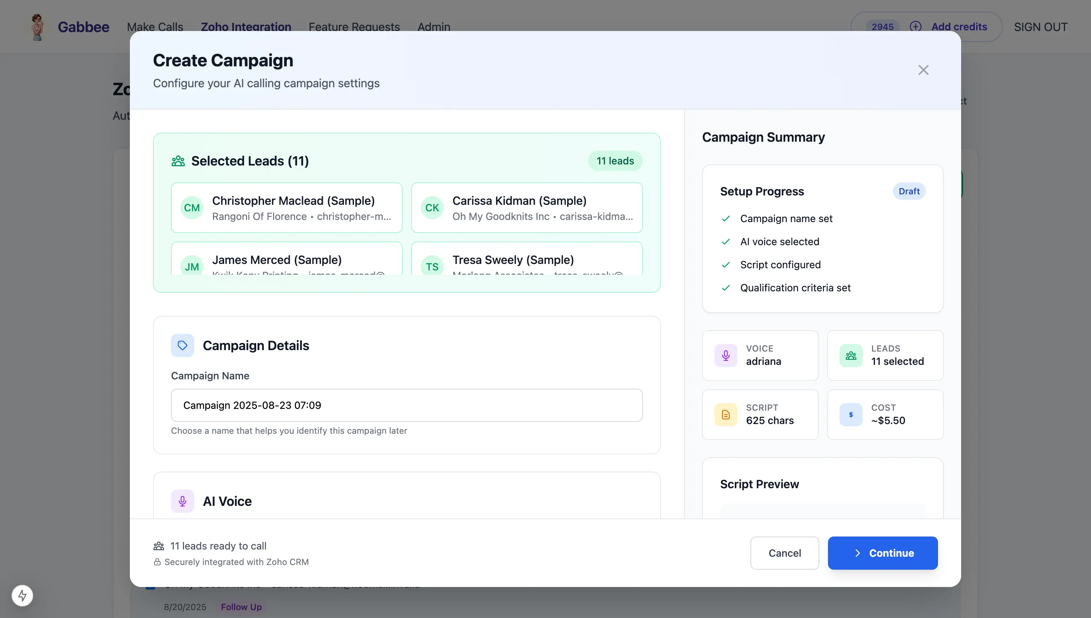Select the Christopher Maclead lead card

tap(286, 208)
